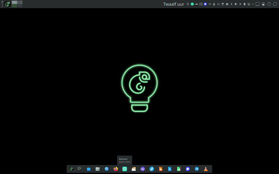Switch to the bottom-left virtual desktop
Image resolution: width=279 pixels, height=174 pixels.
coord(15,6)
